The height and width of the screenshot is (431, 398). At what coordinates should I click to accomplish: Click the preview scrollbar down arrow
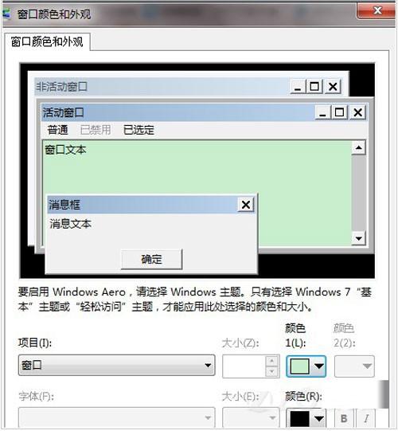coord(358,238)
